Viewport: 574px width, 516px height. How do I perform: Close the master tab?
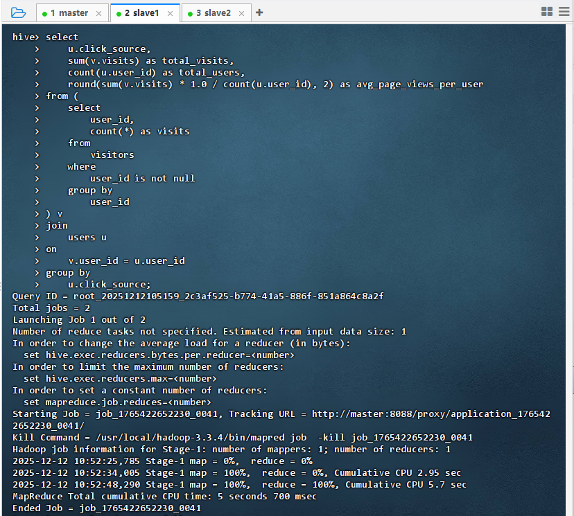click(99, 14)
